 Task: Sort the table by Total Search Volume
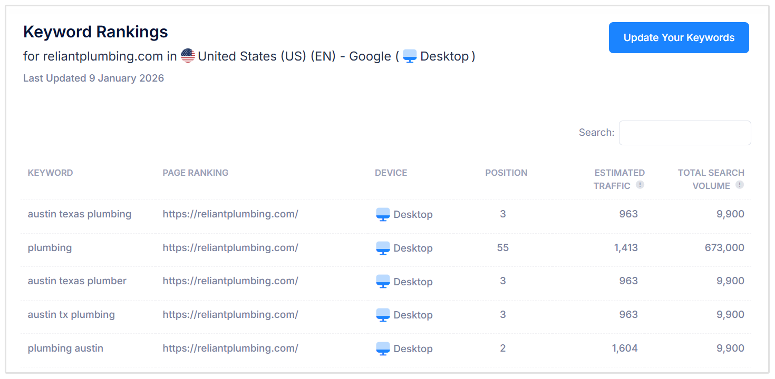point(711,179)
